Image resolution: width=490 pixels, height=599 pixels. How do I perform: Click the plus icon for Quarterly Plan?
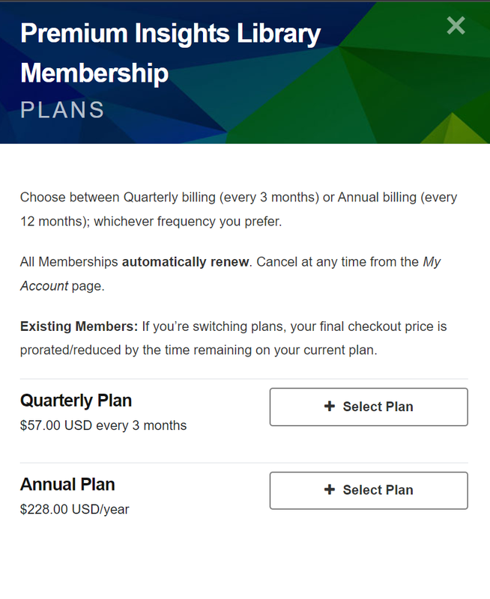coord(330,406)
